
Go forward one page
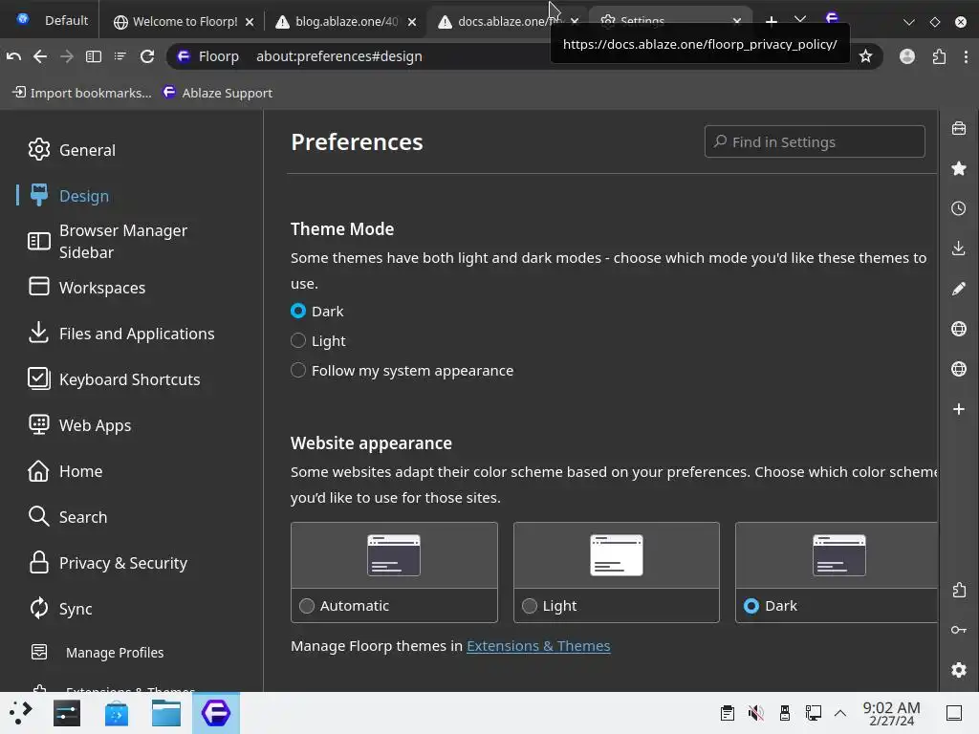tap(67, 56)
